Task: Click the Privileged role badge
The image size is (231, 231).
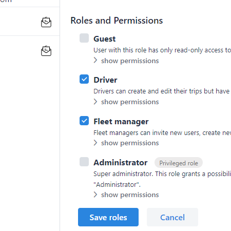Action: pyautogui.click(x=179, y=163)
